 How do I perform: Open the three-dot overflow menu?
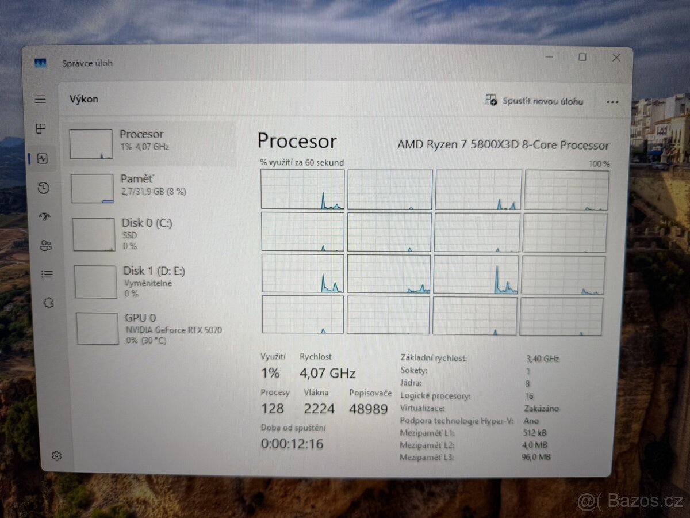click(612, 102)
